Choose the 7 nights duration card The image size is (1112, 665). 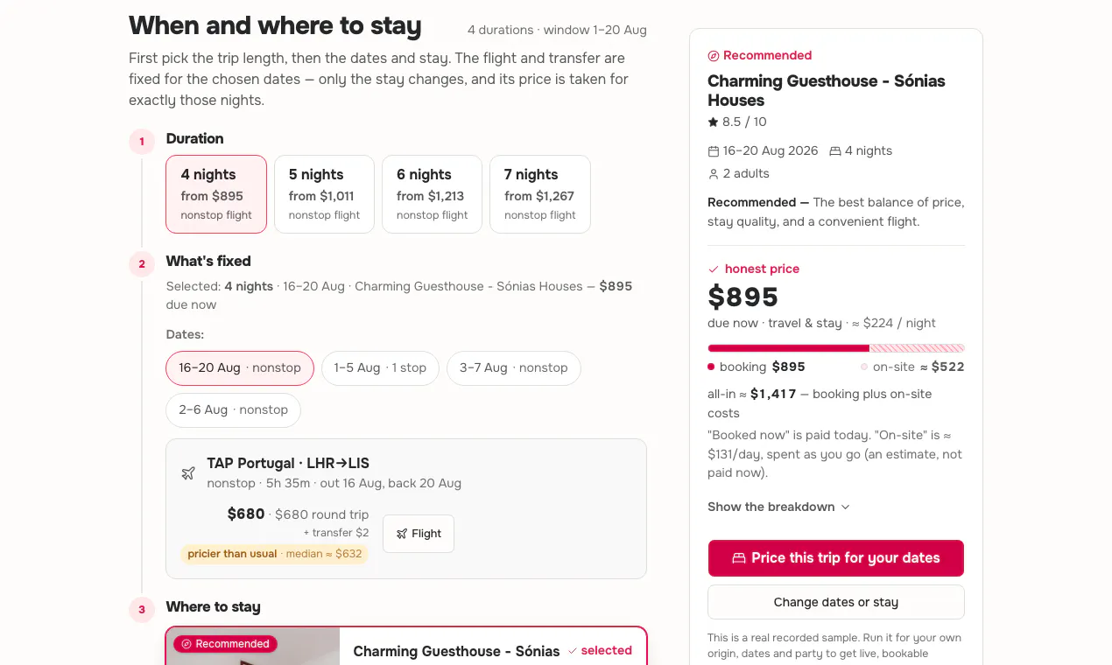coord(540,194)
